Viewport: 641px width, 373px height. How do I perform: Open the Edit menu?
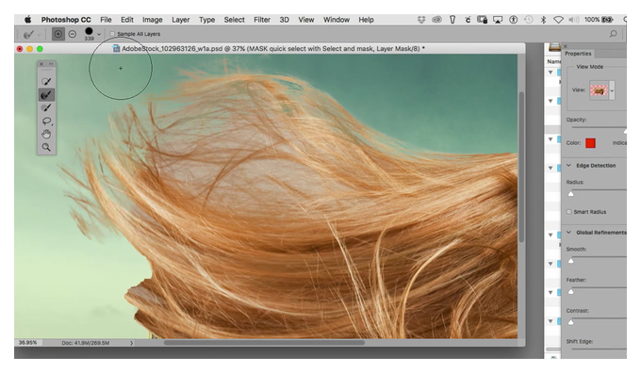click(x=127, y=20)
